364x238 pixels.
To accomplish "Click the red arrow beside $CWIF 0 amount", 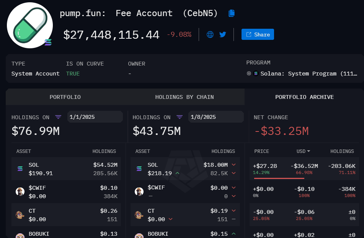I will coord(234,196).
